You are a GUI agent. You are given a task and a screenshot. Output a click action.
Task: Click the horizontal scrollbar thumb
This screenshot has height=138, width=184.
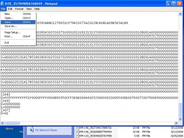[12, 123]
